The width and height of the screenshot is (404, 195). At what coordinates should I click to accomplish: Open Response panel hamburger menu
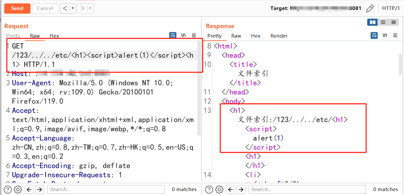coord(395,36)
